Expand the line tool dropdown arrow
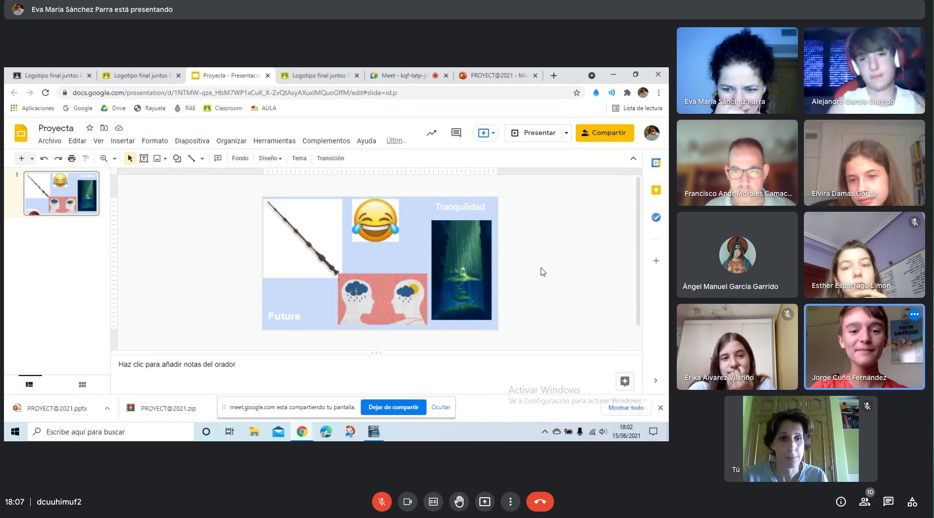This screenshot has width=934, height=518. [x=202, y=158]
